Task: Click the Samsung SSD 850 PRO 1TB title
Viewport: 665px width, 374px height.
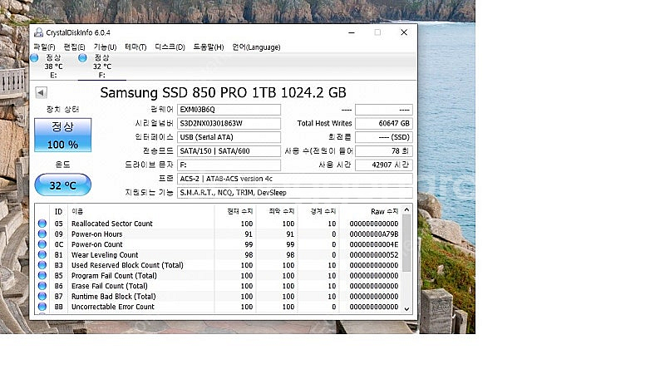Action: [x=223, y=92]
